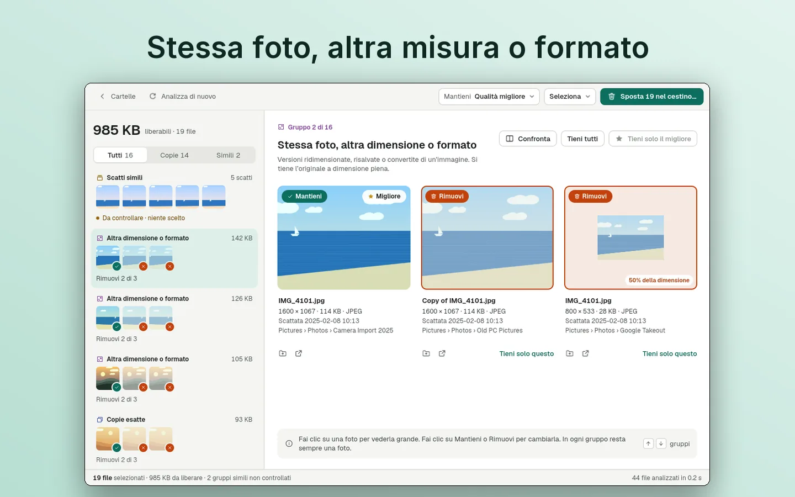
Task: Click Sposta 19 nel cestino button
Action: (651, 96)
